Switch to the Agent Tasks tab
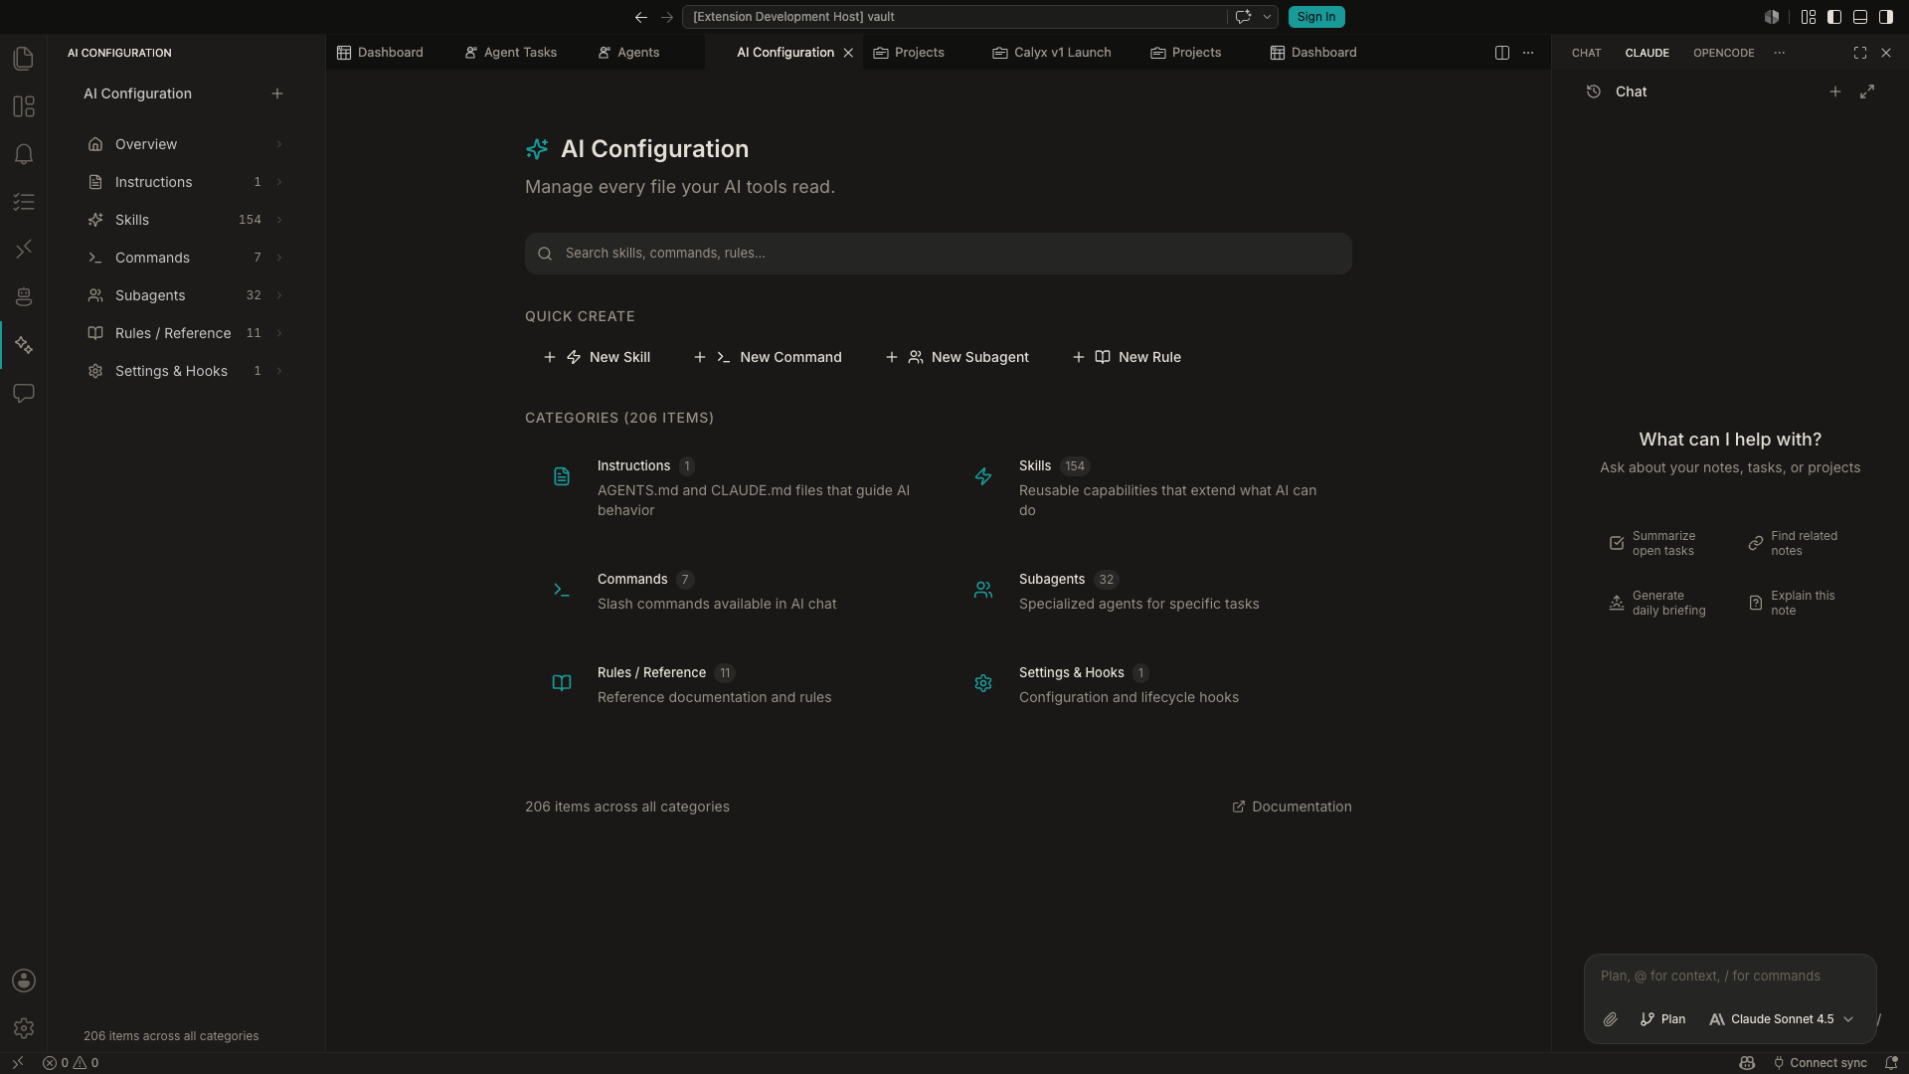This screenshot has width=1909, height=1074. tap(510, 53)
